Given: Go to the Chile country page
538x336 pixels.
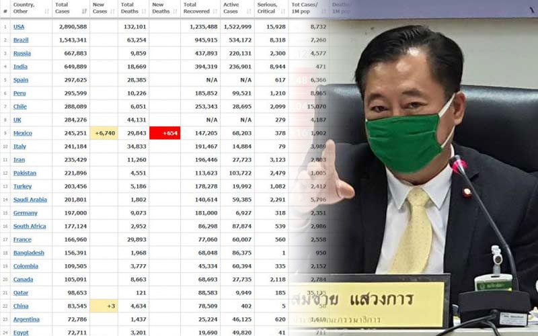Looking at the screenshot, I should pos(20,107).
